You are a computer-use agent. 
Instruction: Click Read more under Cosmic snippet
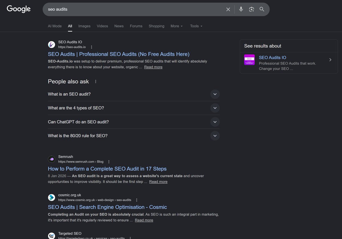(x=144, y=220)
